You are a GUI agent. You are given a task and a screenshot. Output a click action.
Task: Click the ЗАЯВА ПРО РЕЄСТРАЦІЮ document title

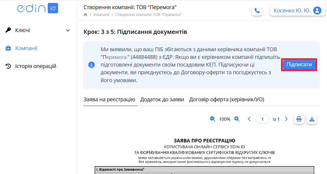(x=204, y=141)
